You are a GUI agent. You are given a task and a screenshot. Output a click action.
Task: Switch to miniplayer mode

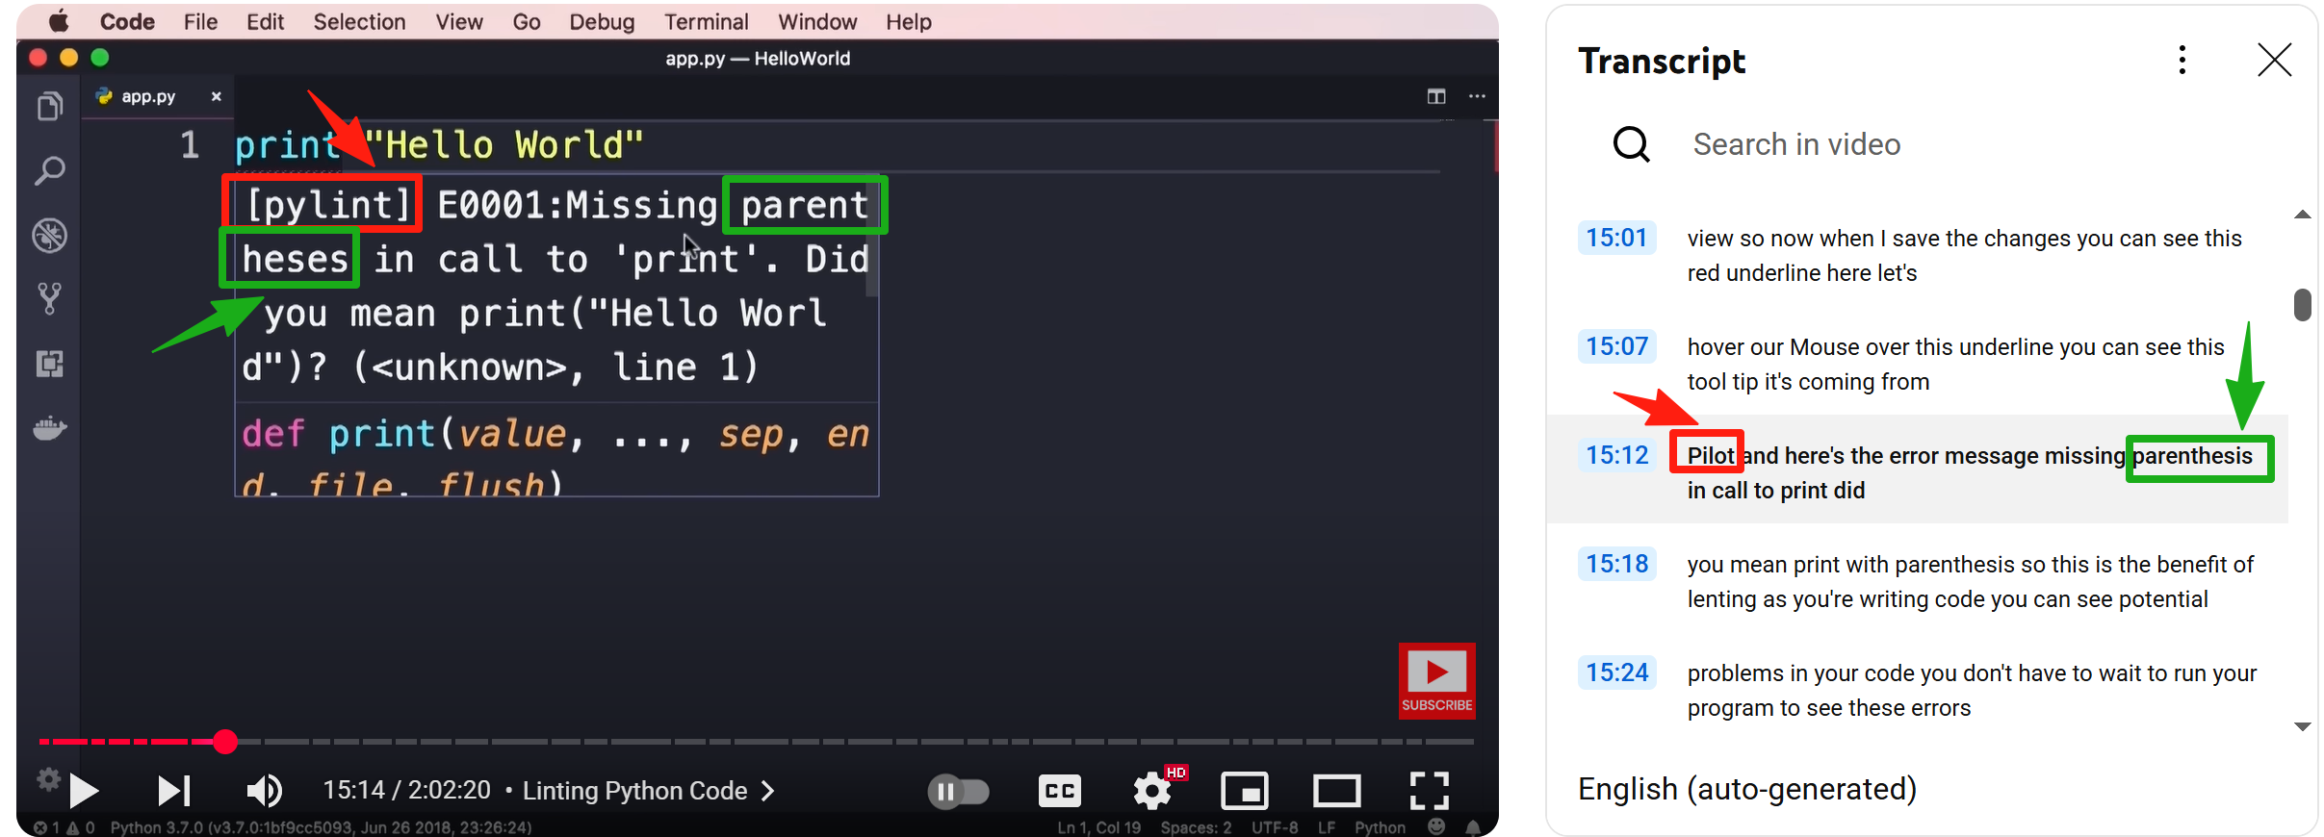(1244, 791)
